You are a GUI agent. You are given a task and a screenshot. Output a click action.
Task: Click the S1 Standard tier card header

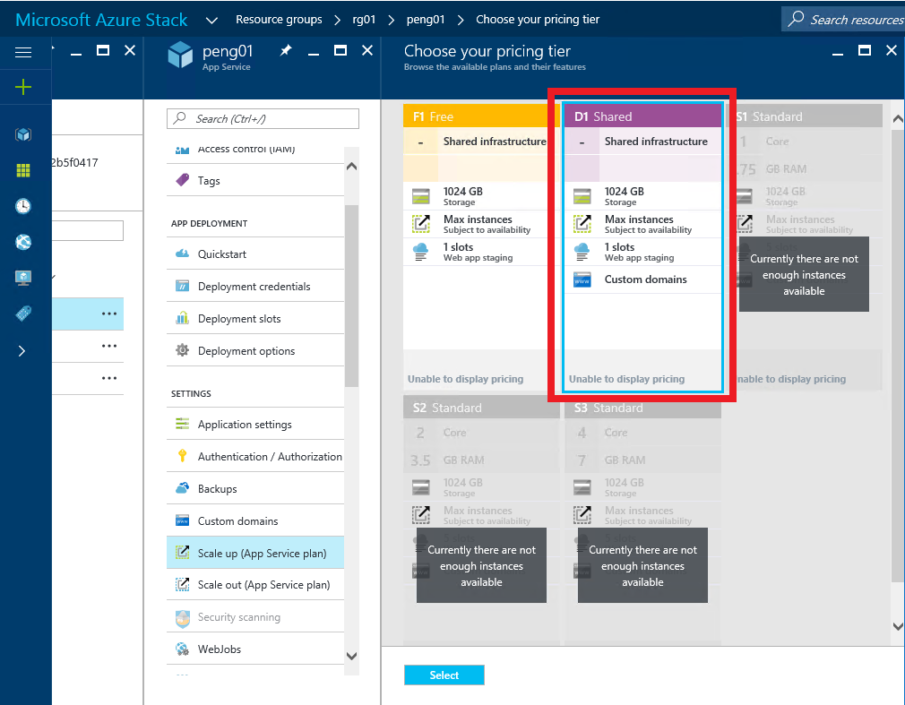click(808, 116)
